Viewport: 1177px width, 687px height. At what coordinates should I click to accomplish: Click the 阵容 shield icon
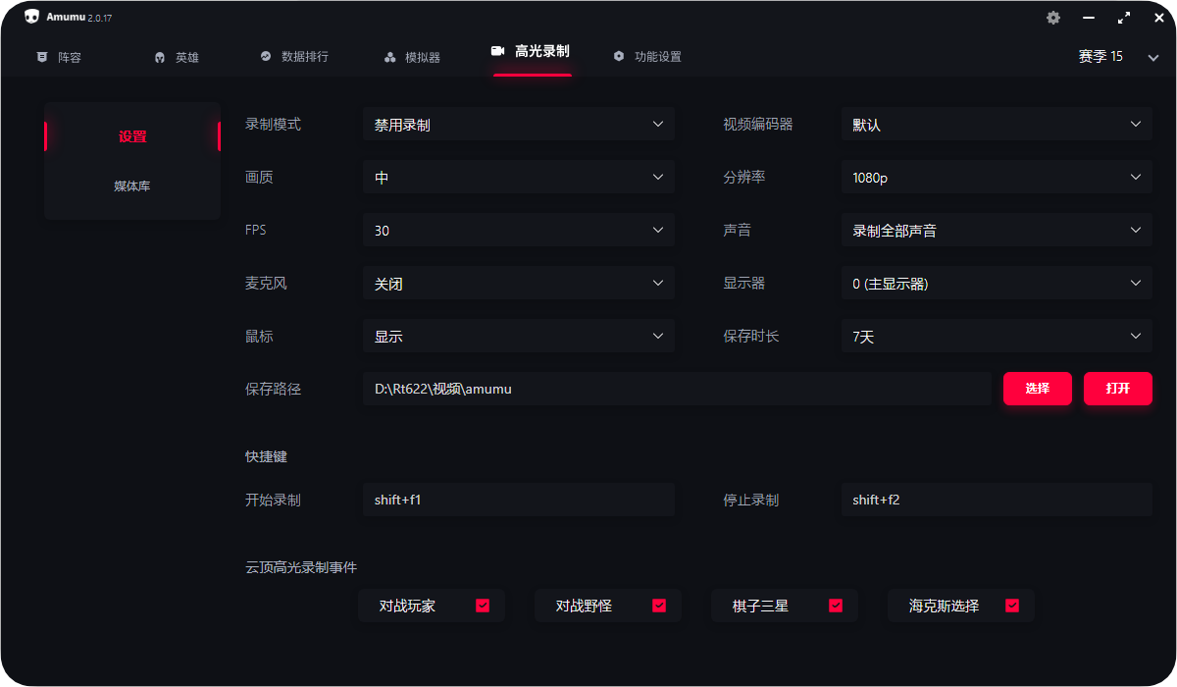(x=41, y=57)
